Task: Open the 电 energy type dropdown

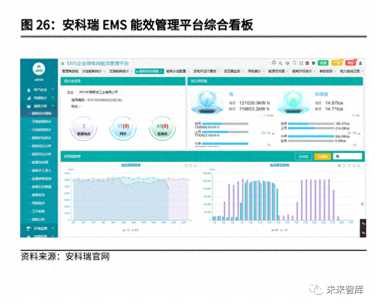Action: (x=347, y=156)
